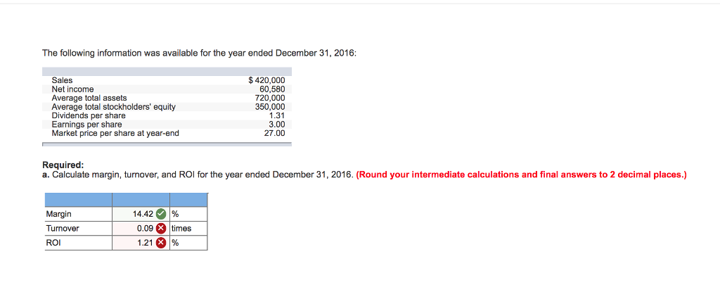Click the red X icon beside Turnover

[x=161, y=229]
